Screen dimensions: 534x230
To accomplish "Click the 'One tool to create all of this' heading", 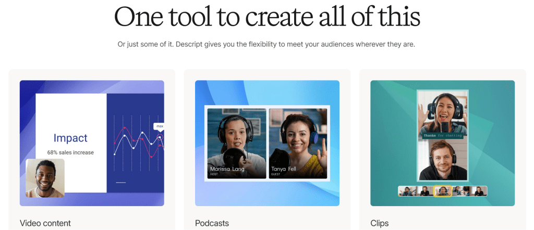I will [267, 17].
